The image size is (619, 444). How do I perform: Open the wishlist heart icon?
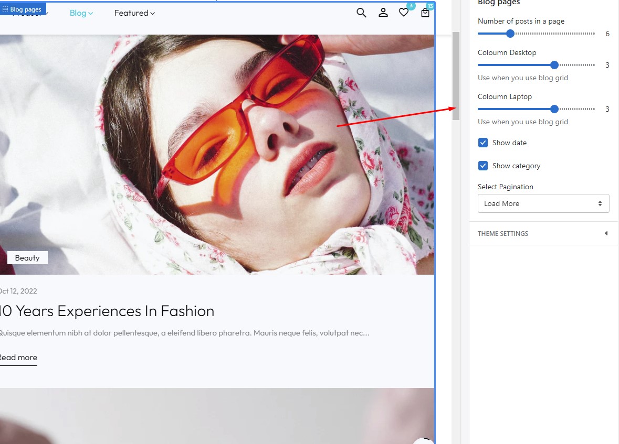tap(404, 13)
